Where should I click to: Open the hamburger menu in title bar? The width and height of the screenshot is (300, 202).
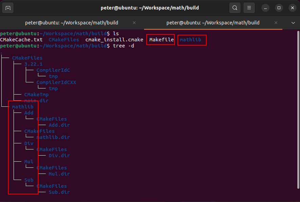[249, 7]
